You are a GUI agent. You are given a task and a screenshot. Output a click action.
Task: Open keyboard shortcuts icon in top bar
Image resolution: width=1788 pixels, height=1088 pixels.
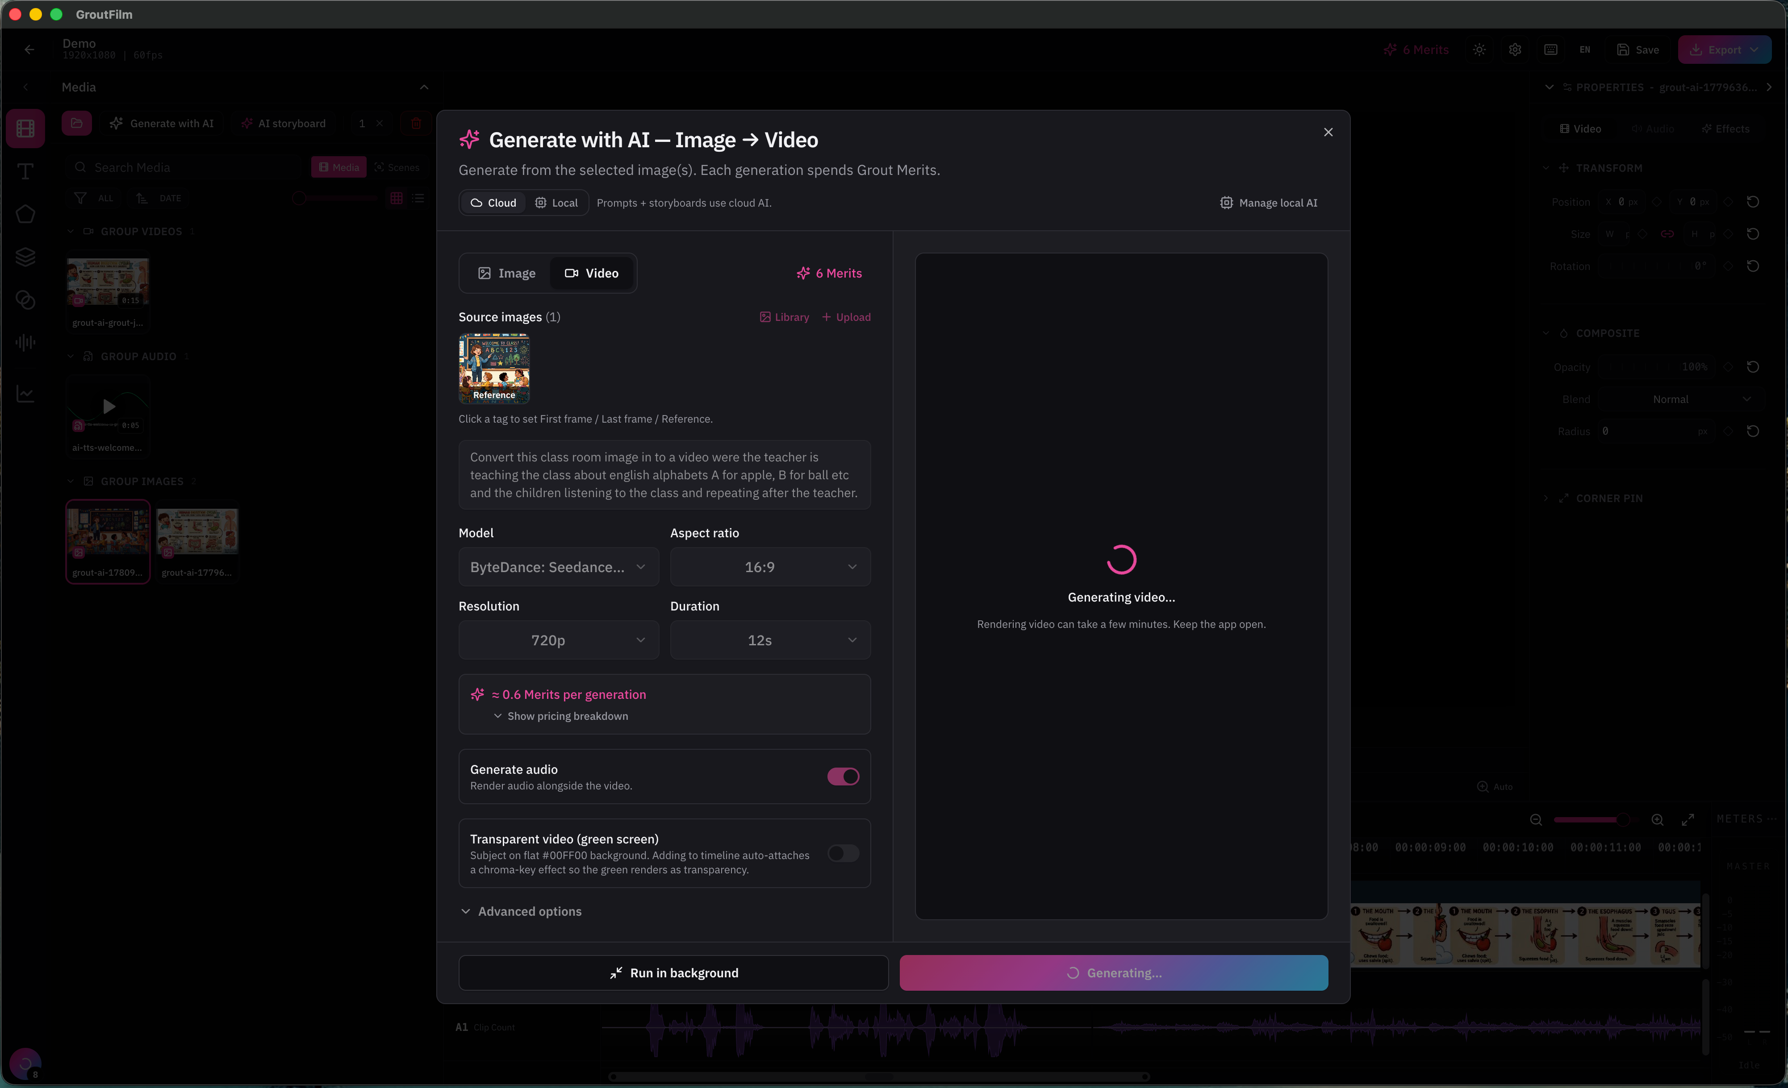pyautogui.click(x=1551, y=50)
